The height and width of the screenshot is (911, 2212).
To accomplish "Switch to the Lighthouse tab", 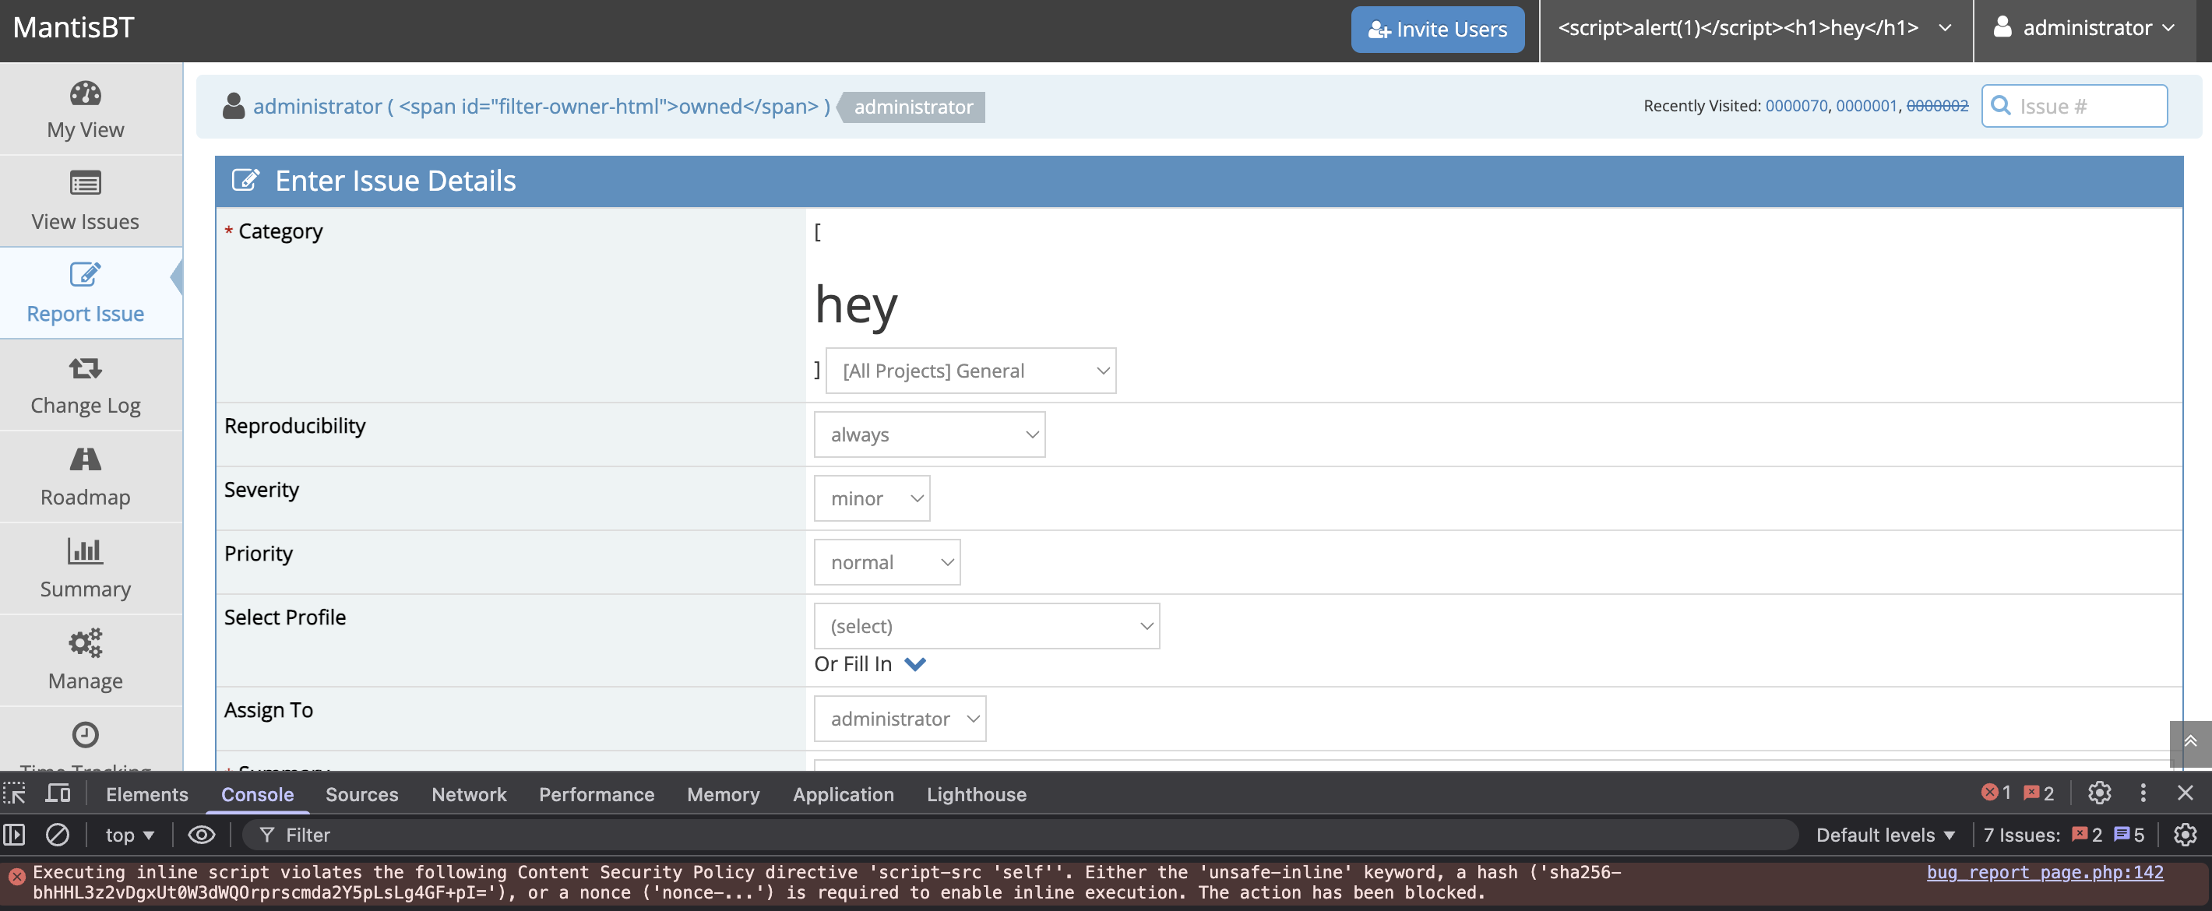I will (x=977, y=794).
